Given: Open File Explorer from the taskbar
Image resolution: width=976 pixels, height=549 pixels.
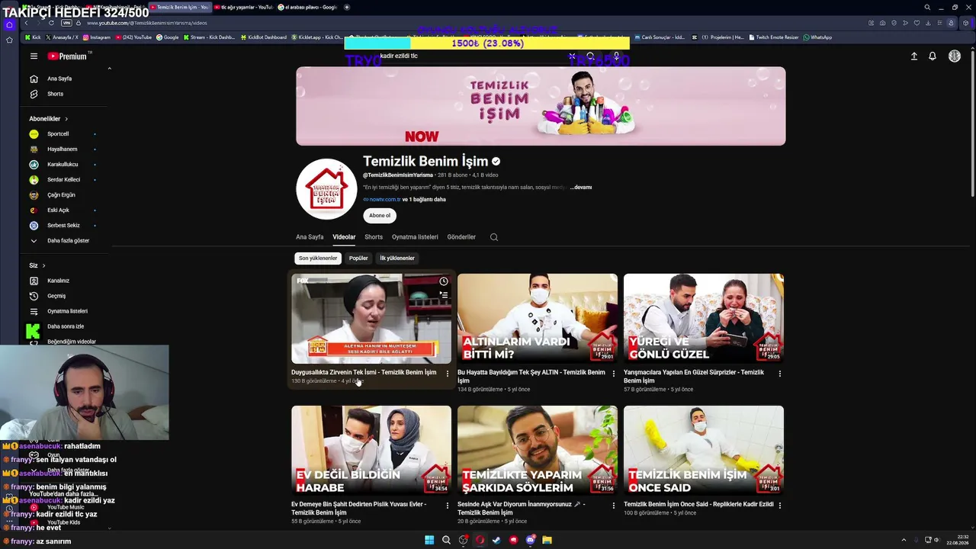Looking at the screenshot, I should [x=547, y=540].
